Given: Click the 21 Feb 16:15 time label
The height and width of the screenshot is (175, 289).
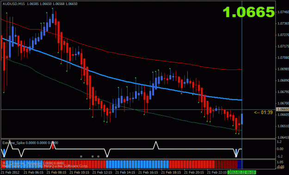Looking at the screenshot, I should point(148,172).
